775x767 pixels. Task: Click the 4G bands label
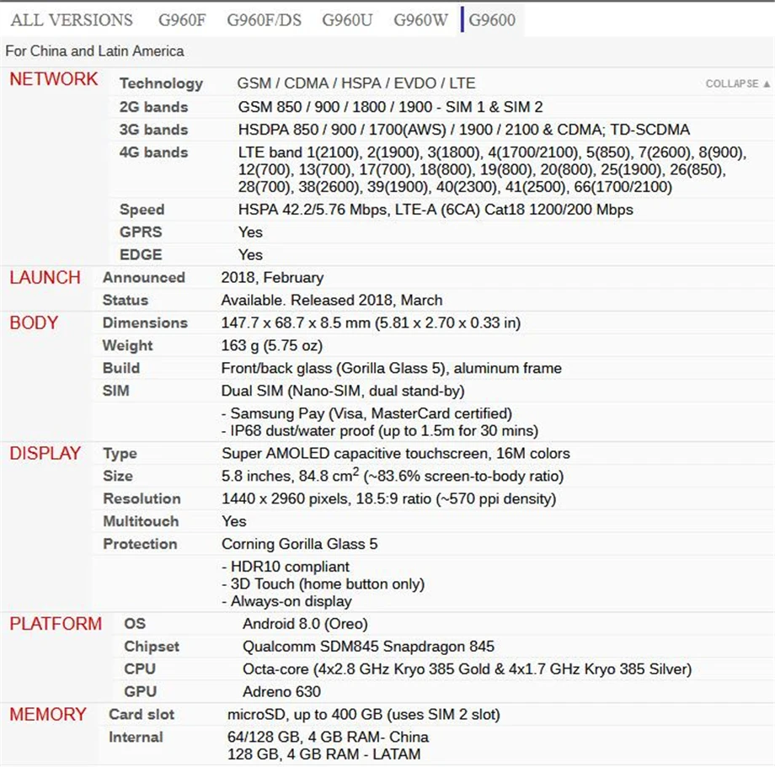tap(153, 152)
